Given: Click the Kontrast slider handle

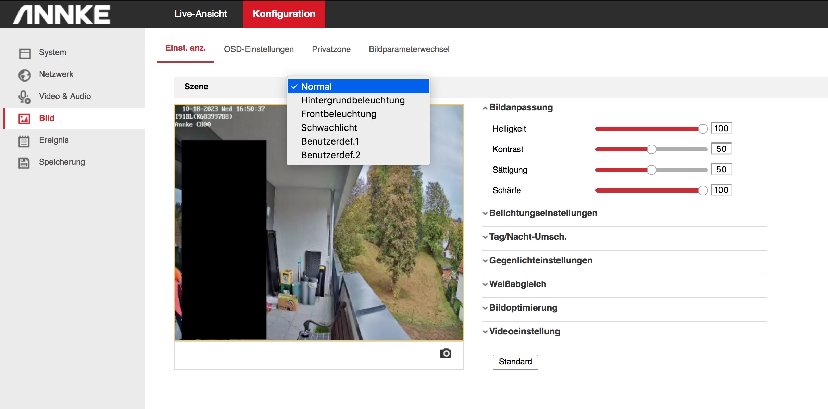Looking at the screenshot, I should click(x=651, y=149).
